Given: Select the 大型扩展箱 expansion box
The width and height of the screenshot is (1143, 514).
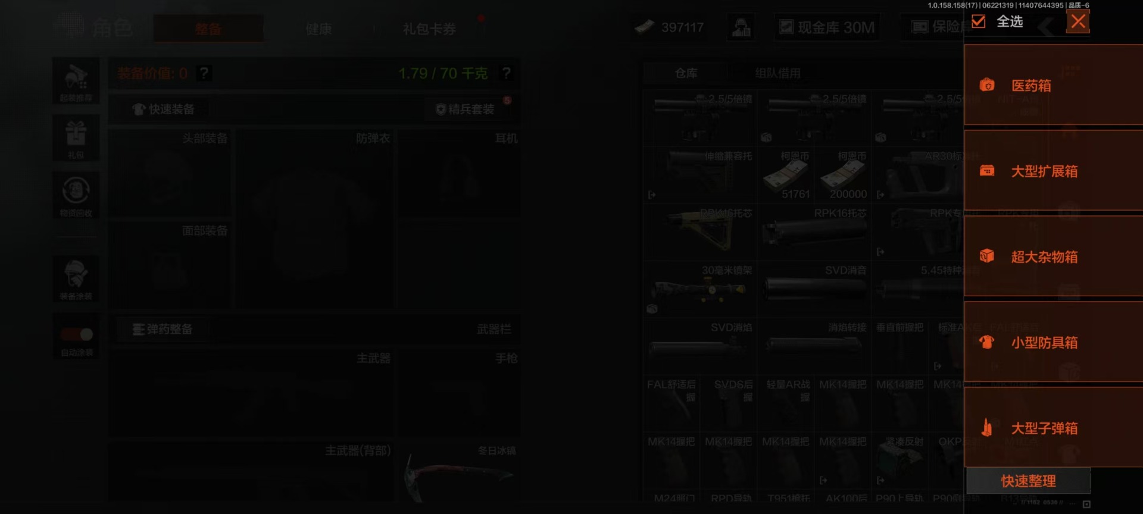Looking at the screenshot, I should tap(1053, 171).
